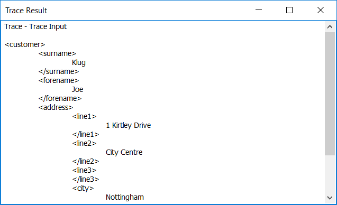The width and height of the screenshot is (337, 205).
Task: Click the opening address tag
Action: point(56,107)
